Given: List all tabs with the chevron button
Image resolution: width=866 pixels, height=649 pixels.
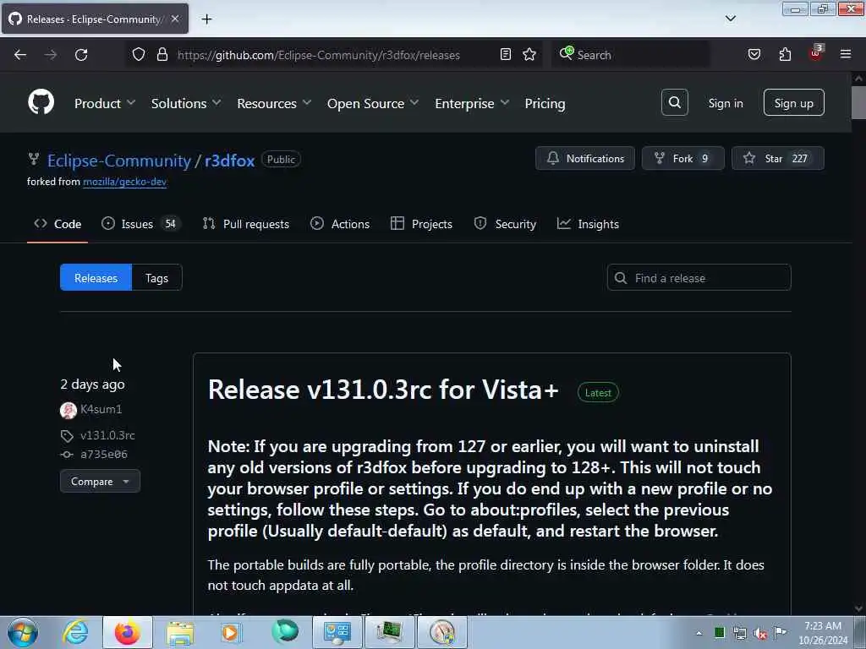Looking at the screenshot, I should click(x=730, y=19).
